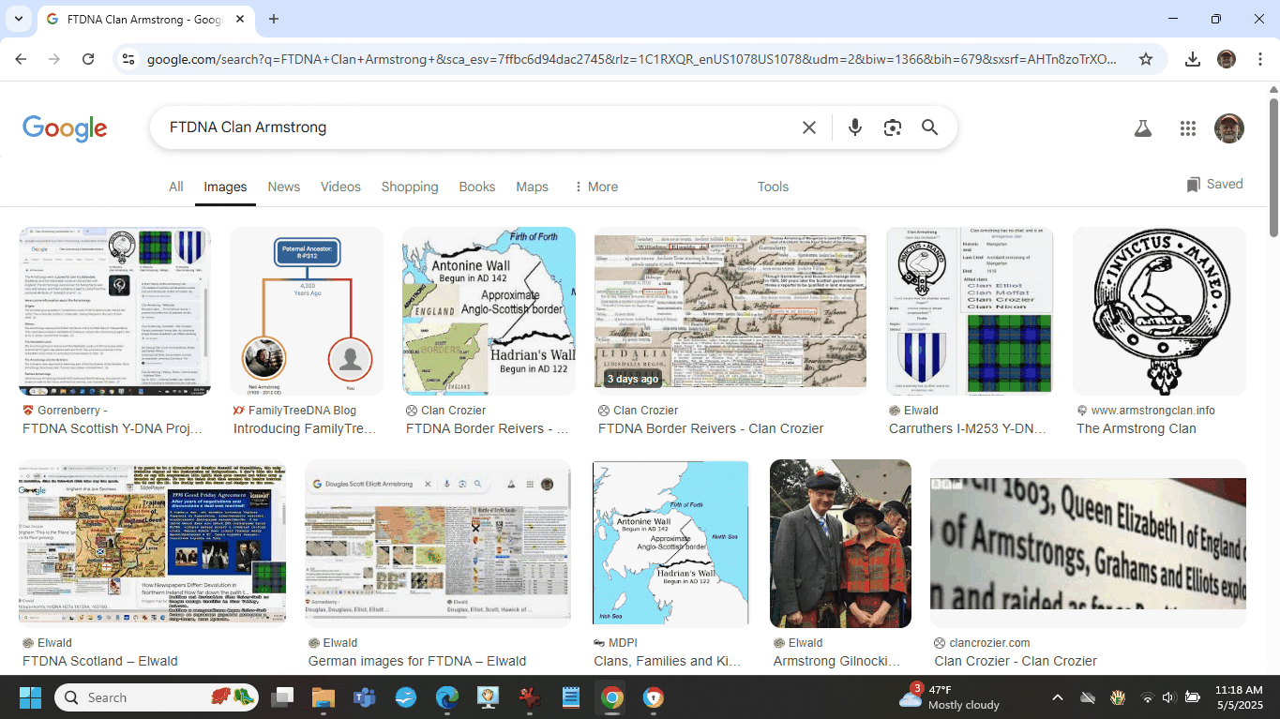Screen dimensions: 1280x719
Task: Open the Antonine Wall map thumbnail by Clan Crozier
Action: point(489,311)
